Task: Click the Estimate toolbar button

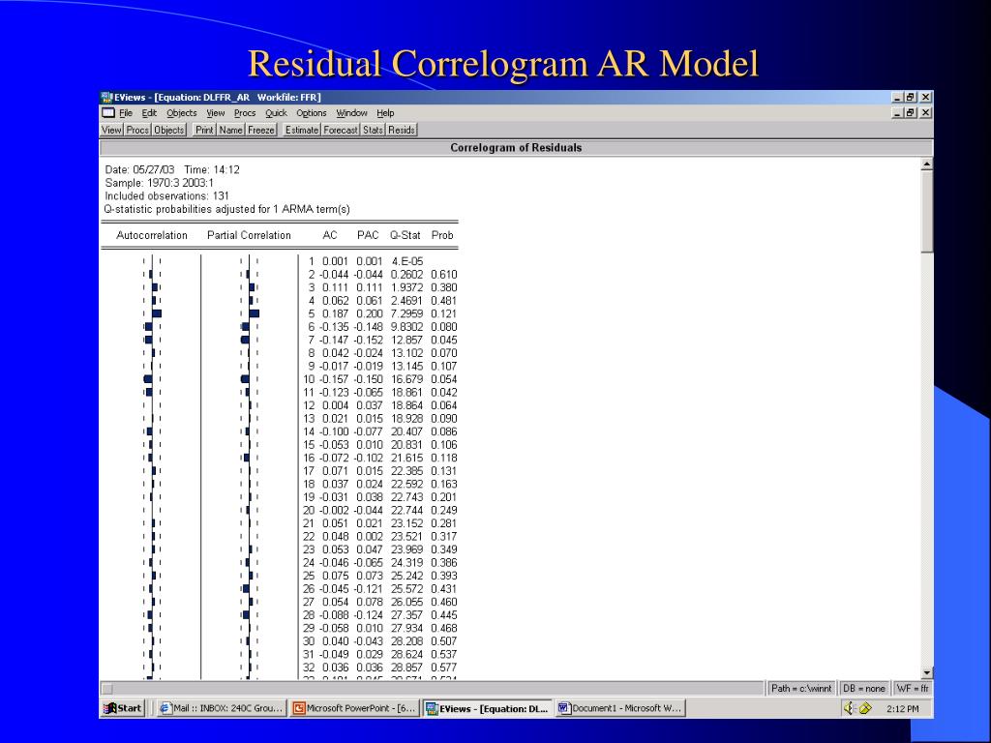Action: [x=302, y=130]
